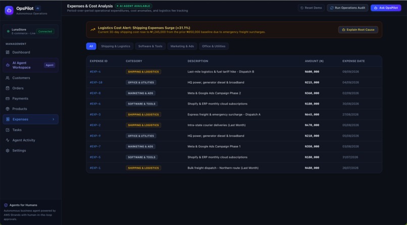
Task: Click 'Bulk freight dispatch - Northern route' description
Action: click(x=223, y=168)
